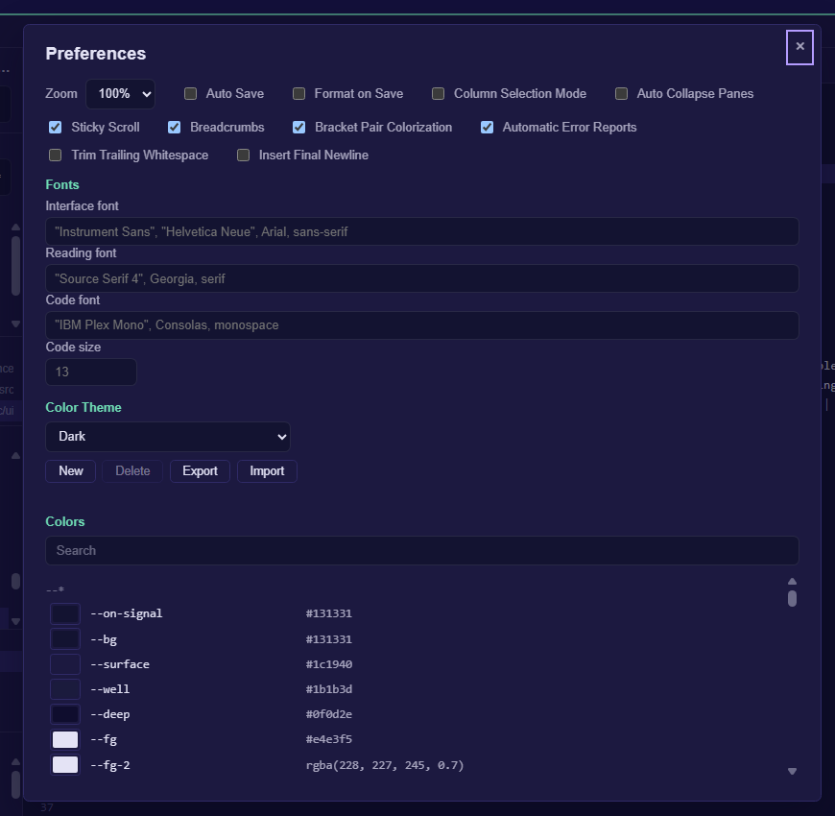Click the #1c1940 color value
Viewport: 835px width, 816px height.
point(328,664)
